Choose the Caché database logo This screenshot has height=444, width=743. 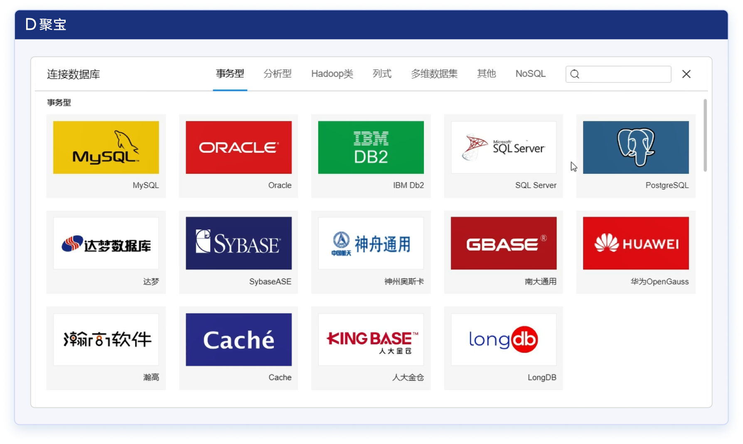[x=239, y=339]
